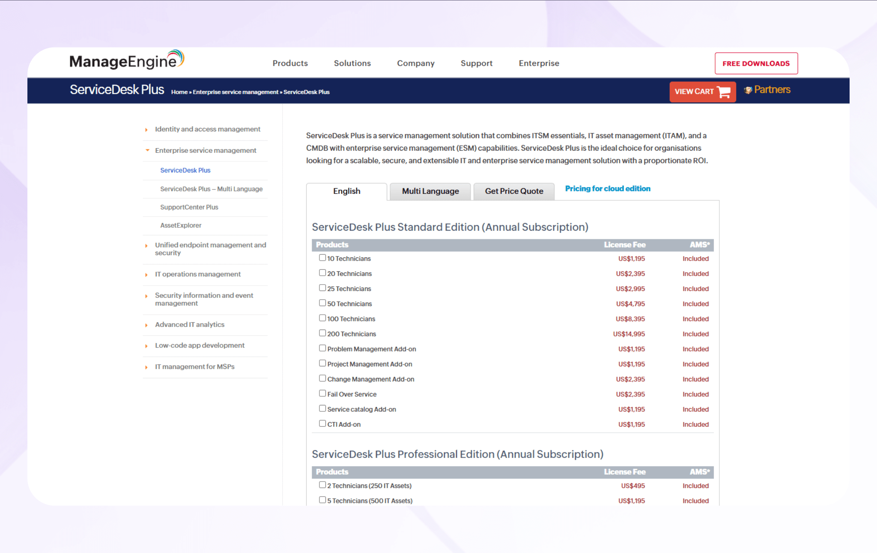Collapse Enterprise service management section
This screenshot has height=553, width=877.
[147, 151]
